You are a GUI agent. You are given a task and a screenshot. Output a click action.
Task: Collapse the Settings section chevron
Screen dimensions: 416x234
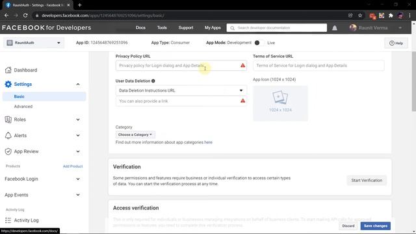click(x=78, y=84)
